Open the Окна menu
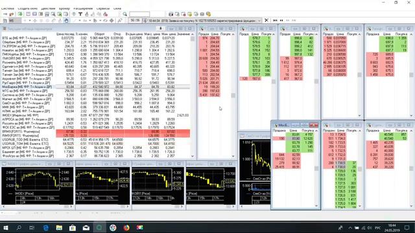Viewport: 415px width, 233px height. tap(117, 8)
